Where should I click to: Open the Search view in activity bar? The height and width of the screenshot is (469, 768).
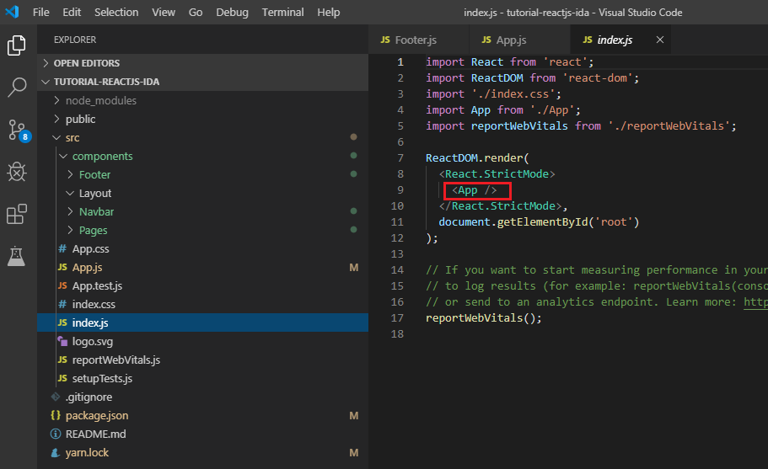coord(17,88)
